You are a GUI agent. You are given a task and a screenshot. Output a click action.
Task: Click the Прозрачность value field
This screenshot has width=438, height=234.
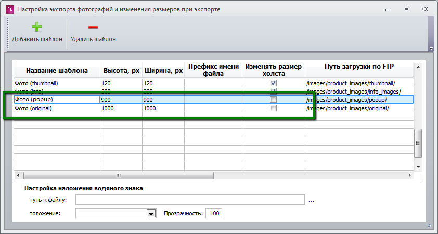click(214, 213)
